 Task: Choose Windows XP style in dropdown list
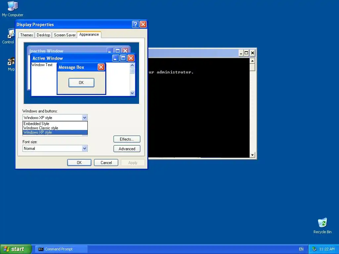click(55, 132)
